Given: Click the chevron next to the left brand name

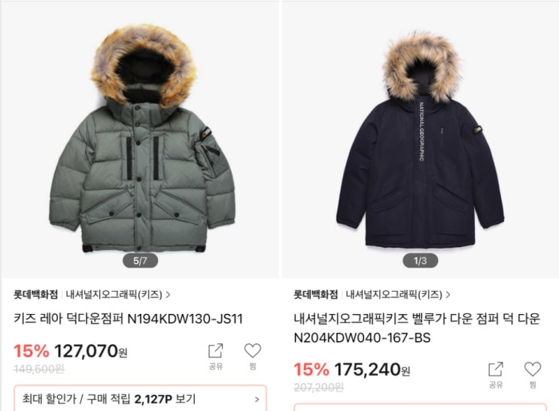Looking at the screenshot, I should [x=168, y=295].
